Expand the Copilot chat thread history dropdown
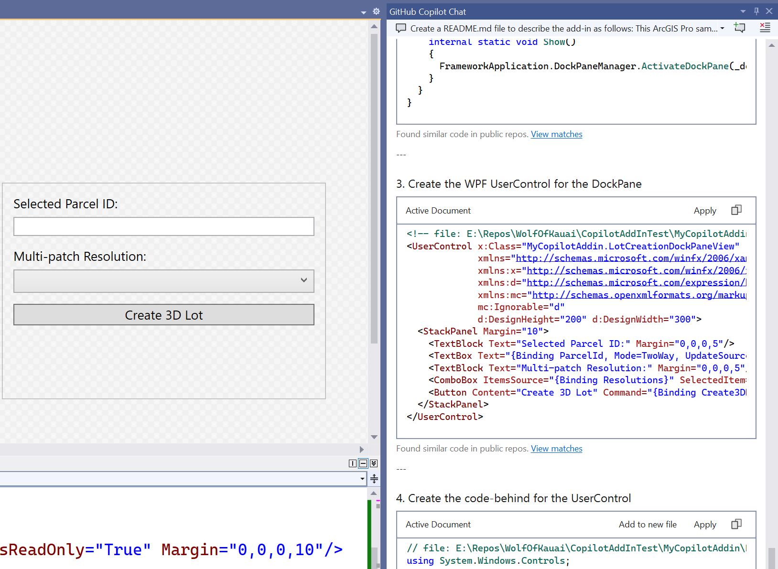Screen dimensions: 778x569 pyautogui.click(x=723, y=29)
